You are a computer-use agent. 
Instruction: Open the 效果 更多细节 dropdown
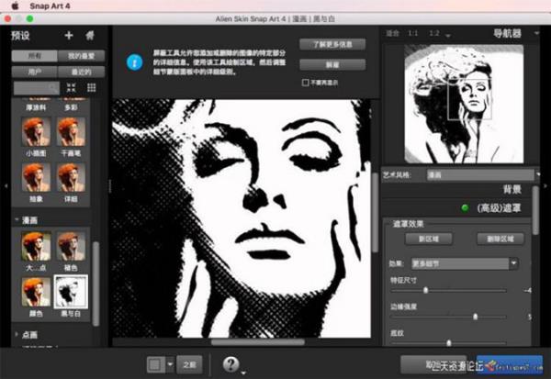(x=475, y=263)
